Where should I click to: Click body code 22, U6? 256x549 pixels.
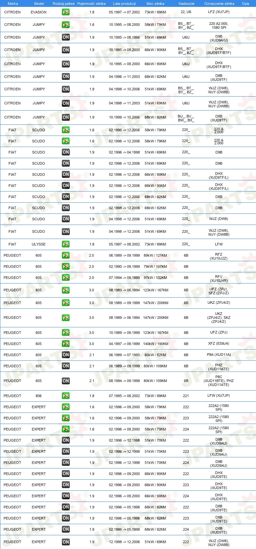pyautogui.click(x=186, y=12)
